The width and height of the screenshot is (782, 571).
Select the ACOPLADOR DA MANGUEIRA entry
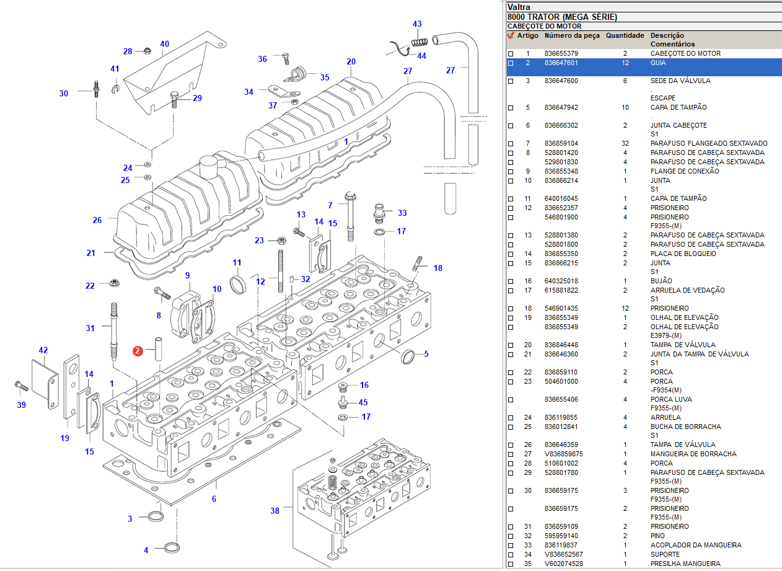click(695, 545)
